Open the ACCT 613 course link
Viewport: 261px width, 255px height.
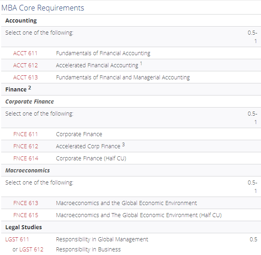click(x=25, y=77)
